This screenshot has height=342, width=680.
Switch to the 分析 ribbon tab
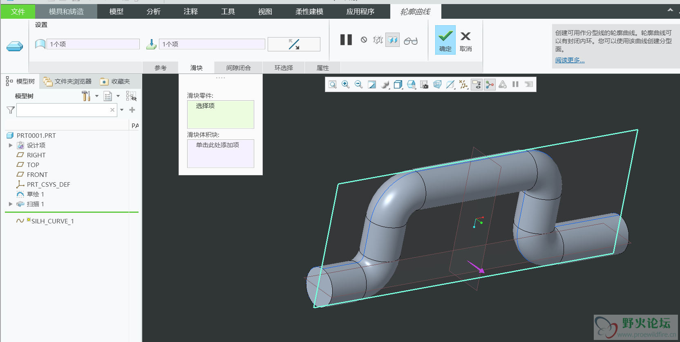(154, 11)
